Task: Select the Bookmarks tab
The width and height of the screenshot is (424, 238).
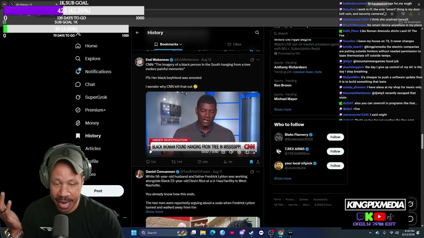Action: tap(168, 44)
